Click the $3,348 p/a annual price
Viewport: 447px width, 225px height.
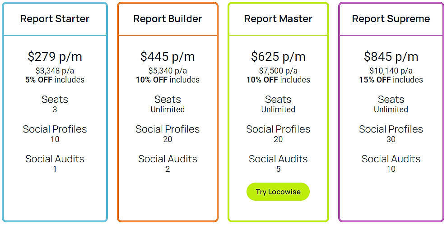pyautogui.click(x=55, y=71)
